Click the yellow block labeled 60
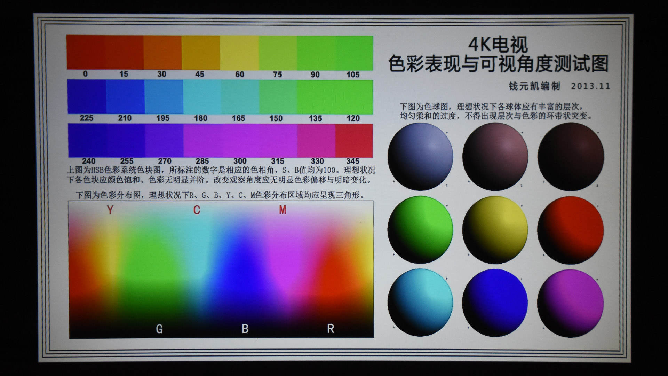668x376 pixels. pos(239,52)
